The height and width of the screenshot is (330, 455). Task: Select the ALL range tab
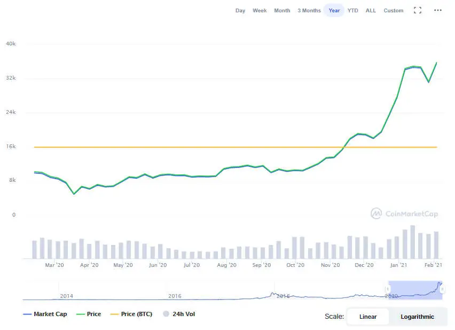[x=371, y=11]
